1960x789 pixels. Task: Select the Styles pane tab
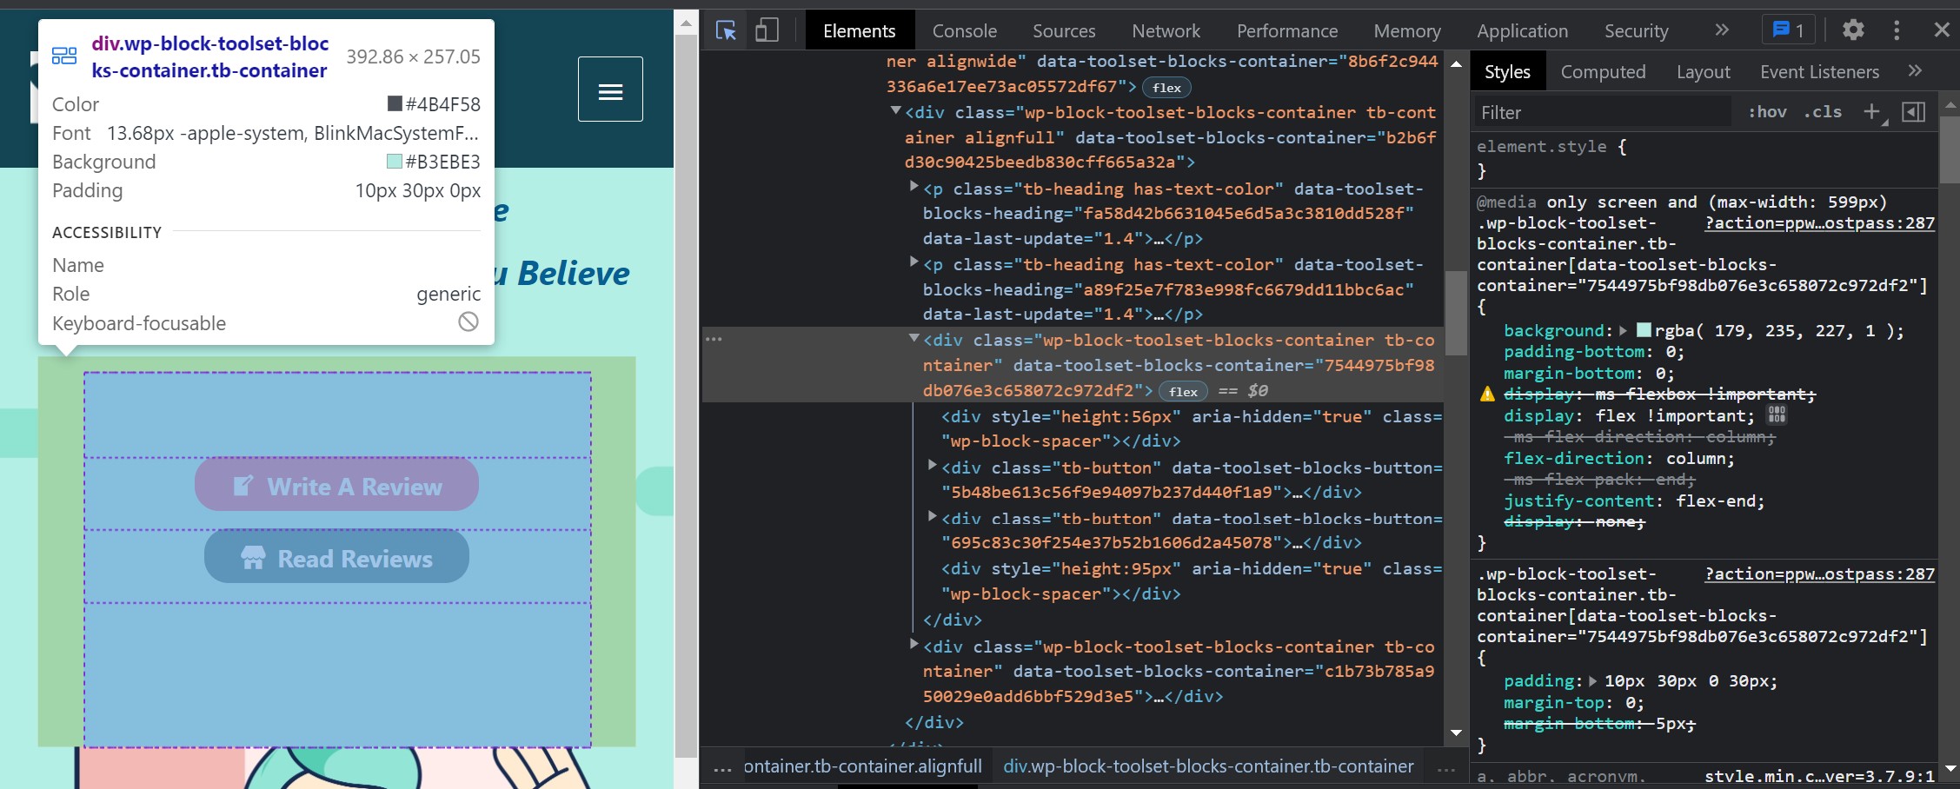pos(1507,72)
